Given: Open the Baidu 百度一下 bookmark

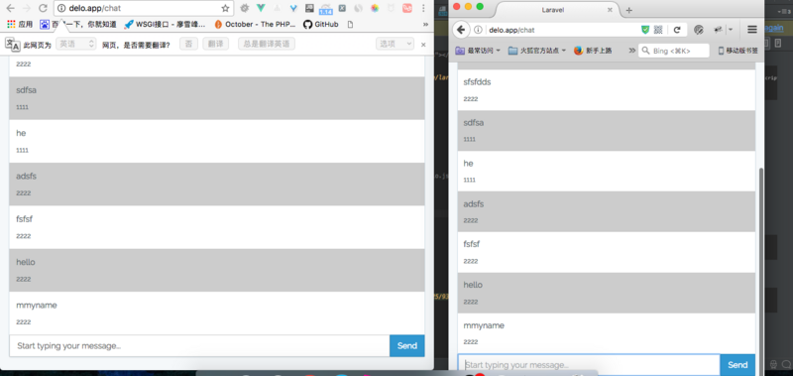Looking at the screenshot, I should tap(78, 24).
